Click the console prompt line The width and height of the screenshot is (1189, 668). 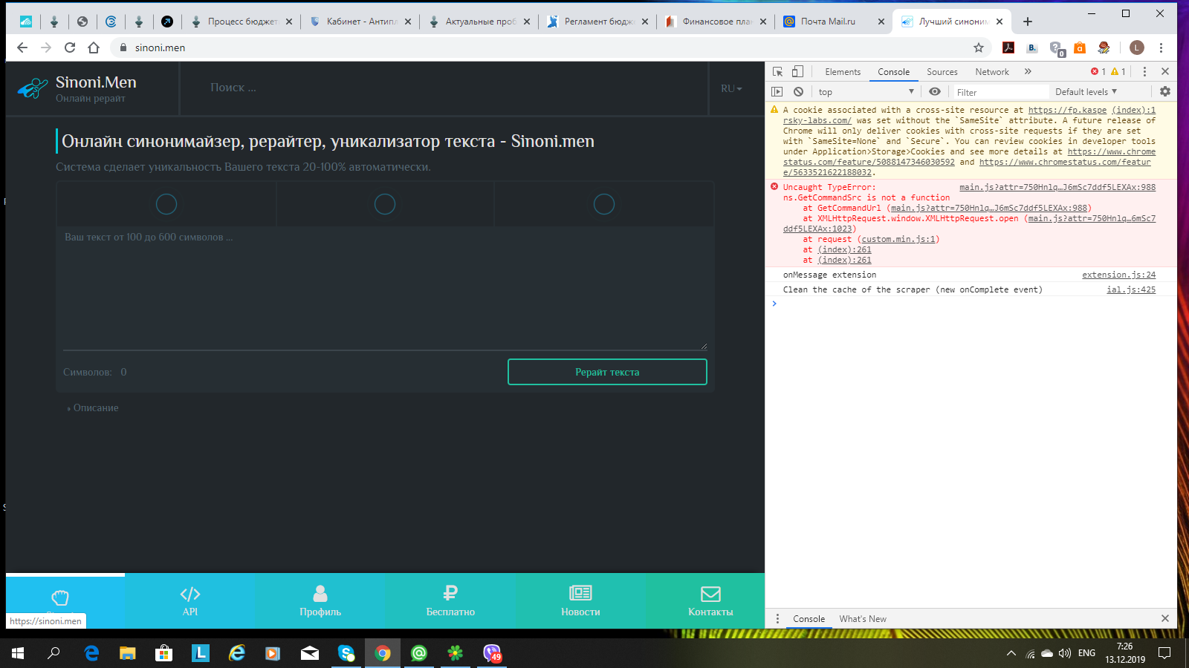970,304
